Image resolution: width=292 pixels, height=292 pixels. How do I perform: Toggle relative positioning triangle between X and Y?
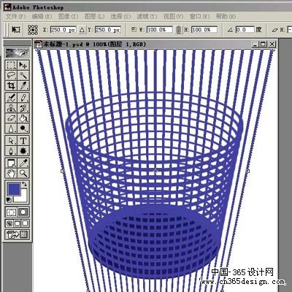82,30
